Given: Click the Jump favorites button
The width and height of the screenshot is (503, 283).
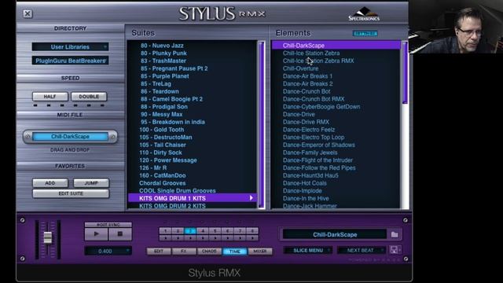Looking at the screenshot, I should coord(91,183).
